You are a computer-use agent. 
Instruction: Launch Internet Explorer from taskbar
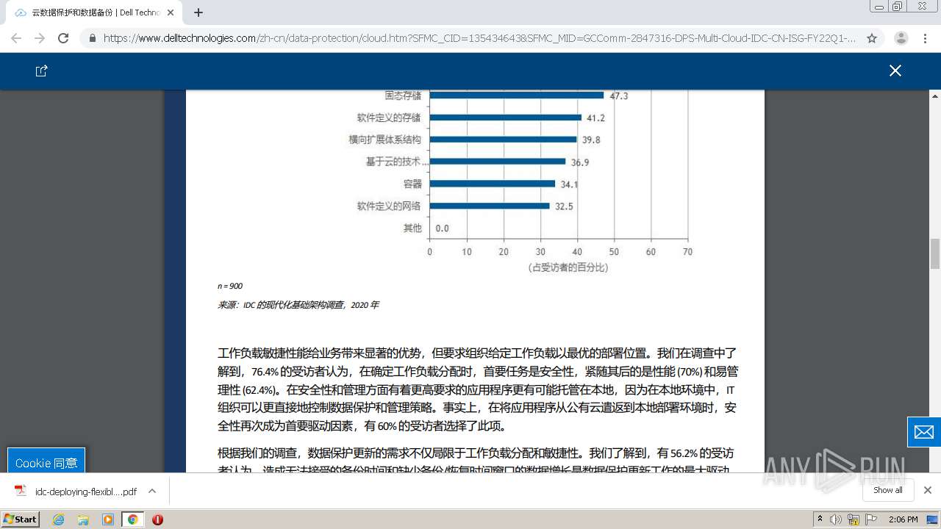[58, 519]
